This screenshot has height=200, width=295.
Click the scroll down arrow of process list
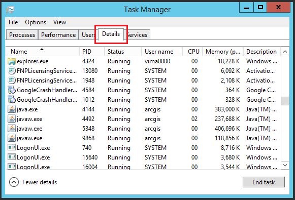(285, 165)
